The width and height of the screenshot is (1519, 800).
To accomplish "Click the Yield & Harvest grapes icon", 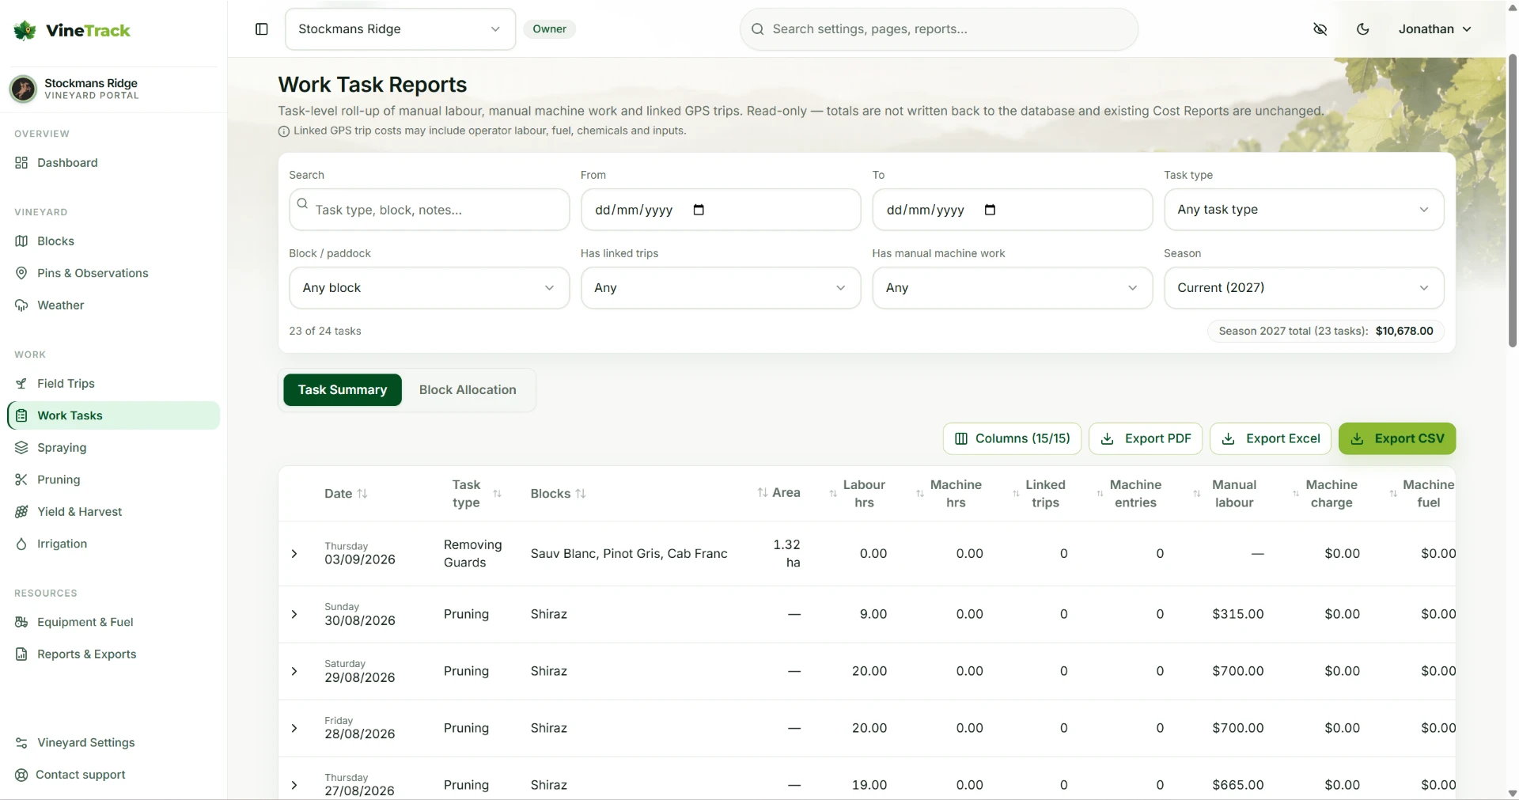I will pyautogui.click(x=21, y=512).
